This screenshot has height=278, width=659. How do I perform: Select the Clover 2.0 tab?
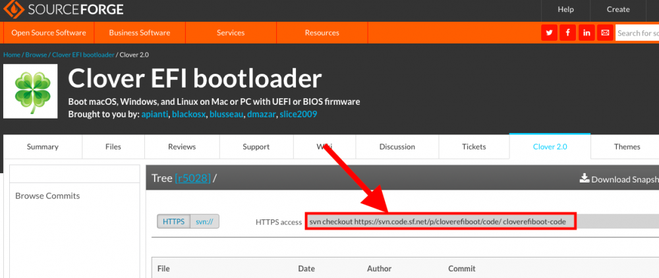(550, 146)
